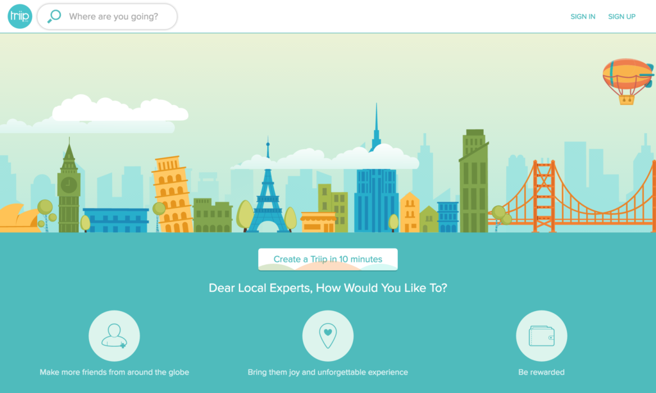This screenshot has width=656, height=393.
Task: Click the wallet reward icon
Action: click(542, 336)
